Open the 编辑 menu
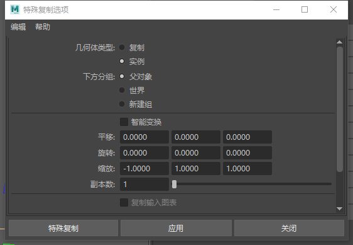This screenshot has height=245, width=353. (18, 27)
